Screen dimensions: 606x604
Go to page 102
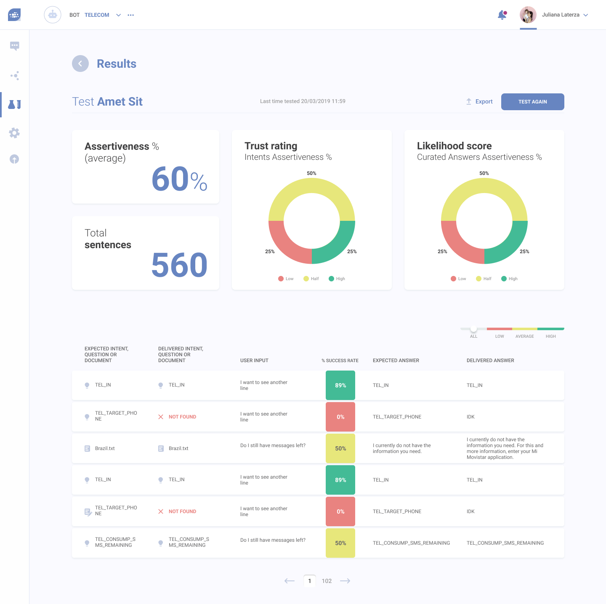[327, 581]
